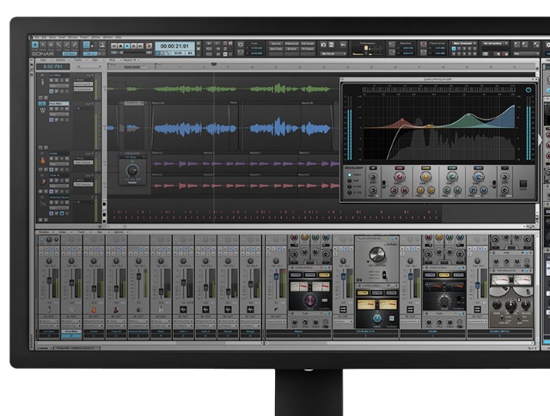Start playback with the Play button
The image size is (550, 416).
[127, 46]
